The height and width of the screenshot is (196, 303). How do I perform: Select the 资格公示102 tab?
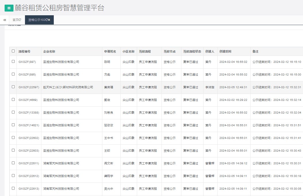tap(36, 20)
